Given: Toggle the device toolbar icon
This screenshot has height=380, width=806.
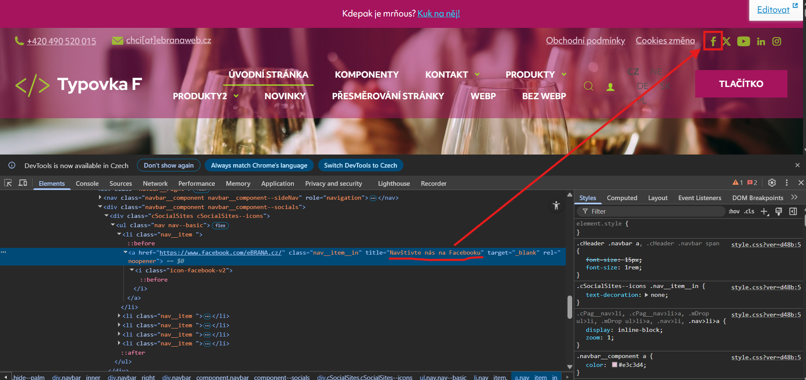Looking at the screenshot, I should click(23, 183).
